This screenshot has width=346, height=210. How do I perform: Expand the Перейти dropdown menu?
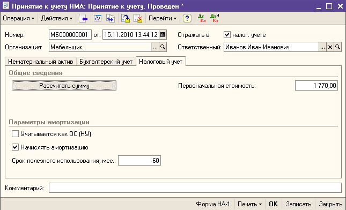pyautogui.click(x=163, y=18)
